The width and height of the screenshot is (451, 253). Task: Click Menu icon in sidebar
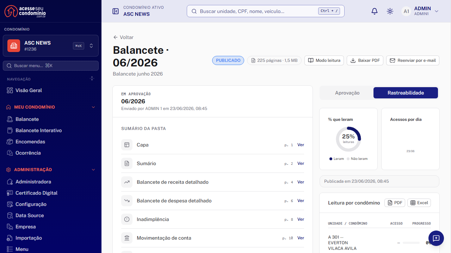point(10,249)
